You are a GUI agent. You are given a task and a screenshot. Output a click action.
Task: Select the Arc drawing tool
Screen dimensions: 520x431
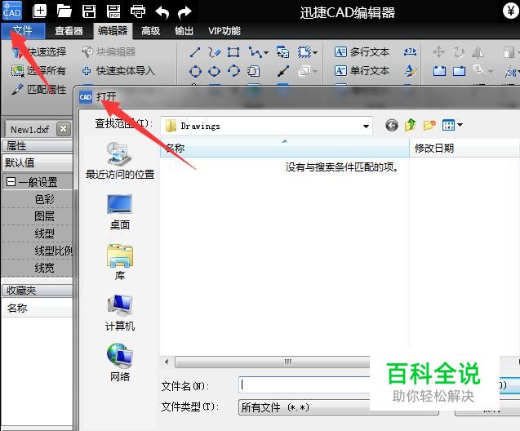coord(233,71)
